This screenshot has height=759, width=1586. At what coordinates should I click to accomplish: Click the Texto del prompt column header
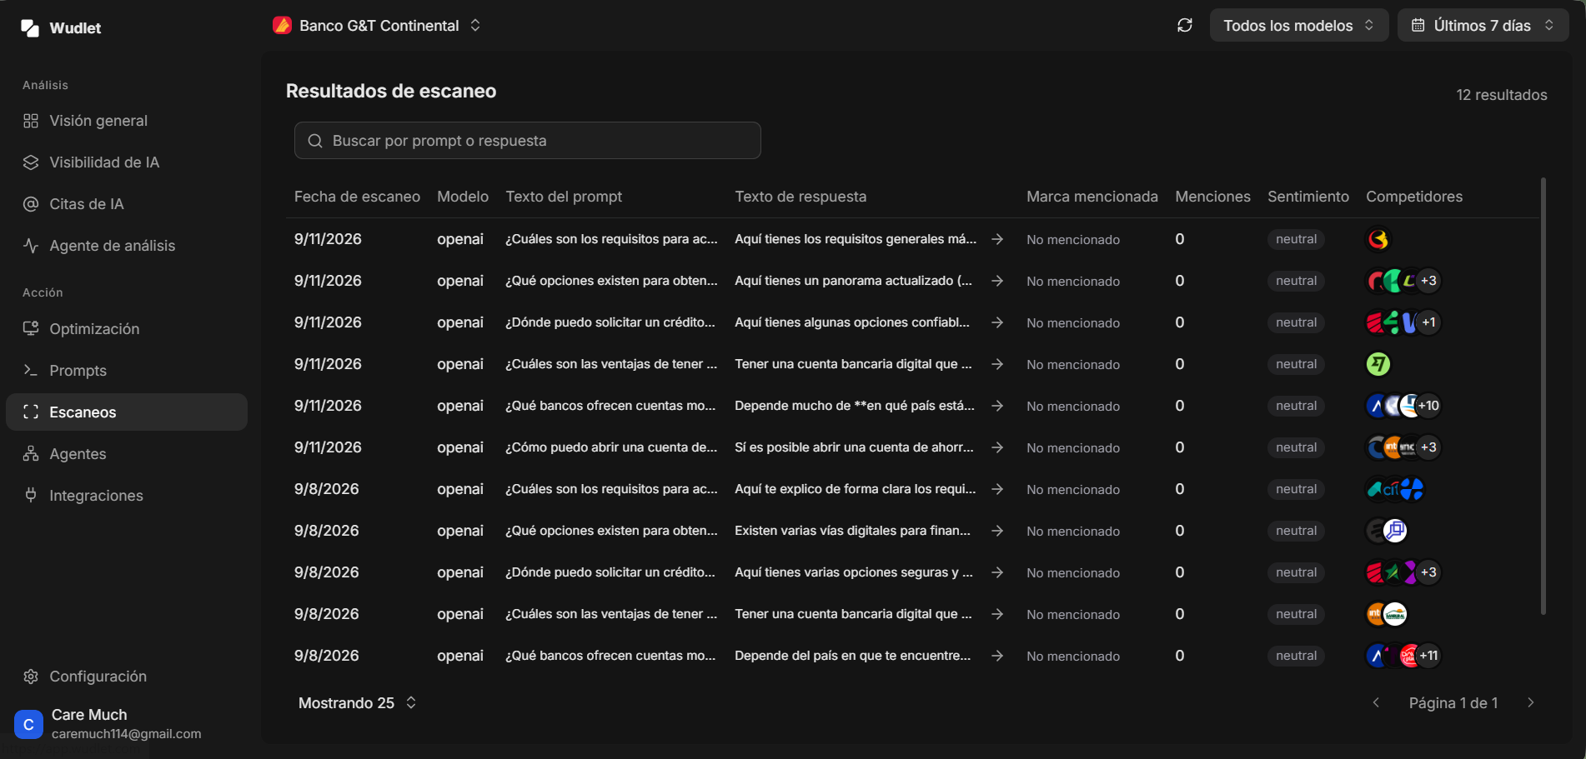[564, 197]
